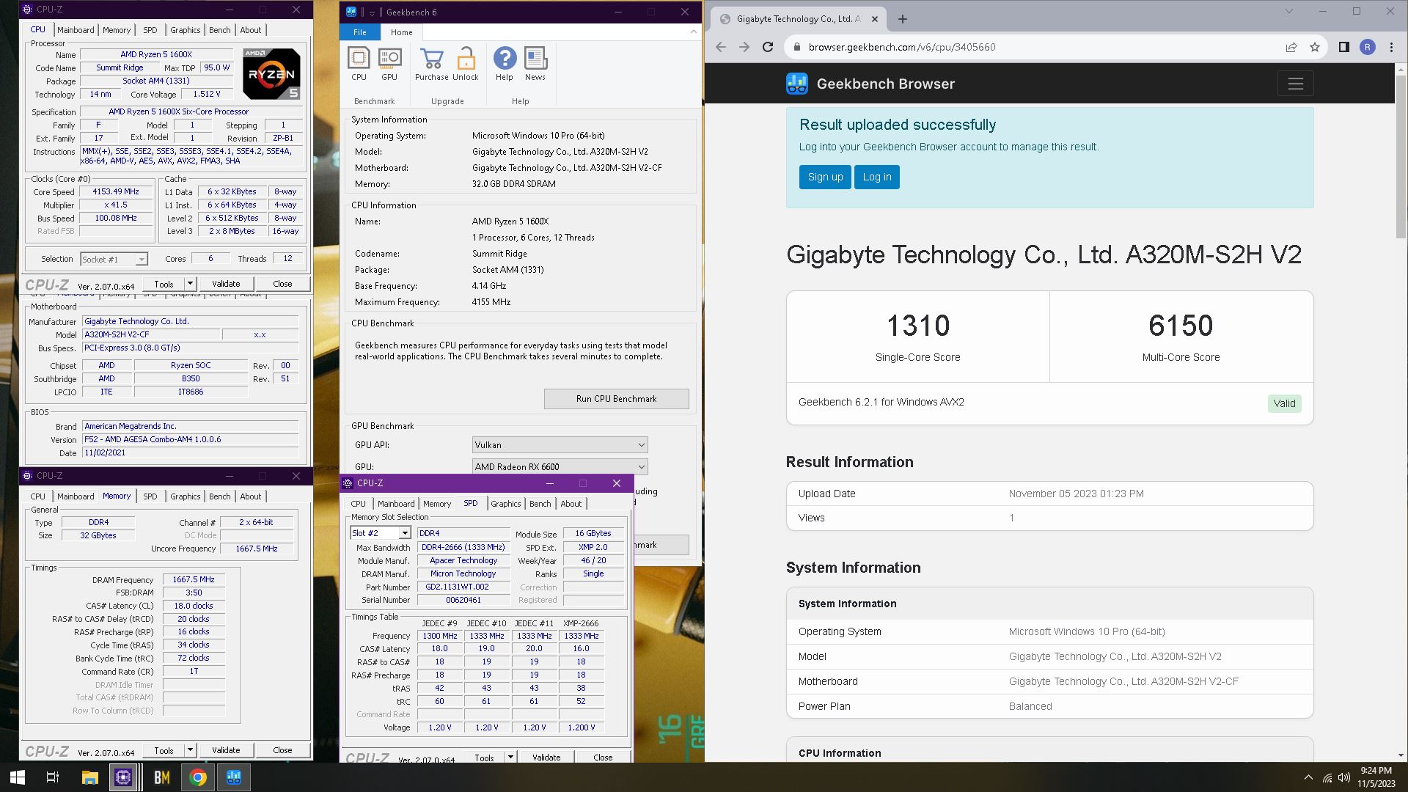
Task: Click the 6150 Multi-Core Score value
Action: (x=1181, y=326)
